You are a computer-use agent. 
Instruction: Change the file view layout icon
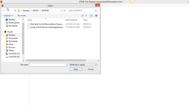point(83,16)
